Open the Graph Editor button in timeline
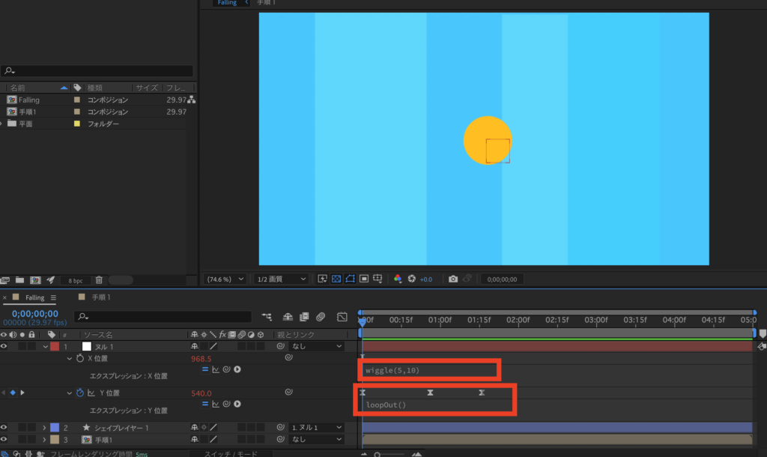 342,317
